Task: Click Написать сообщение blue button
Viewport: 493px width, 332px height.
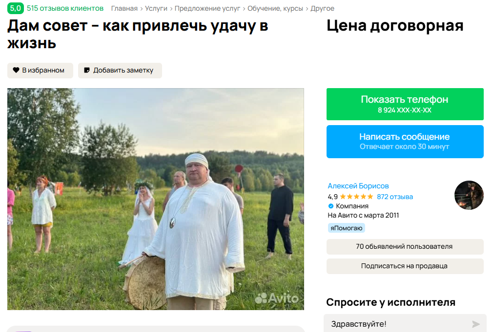Action: (405, 141)
